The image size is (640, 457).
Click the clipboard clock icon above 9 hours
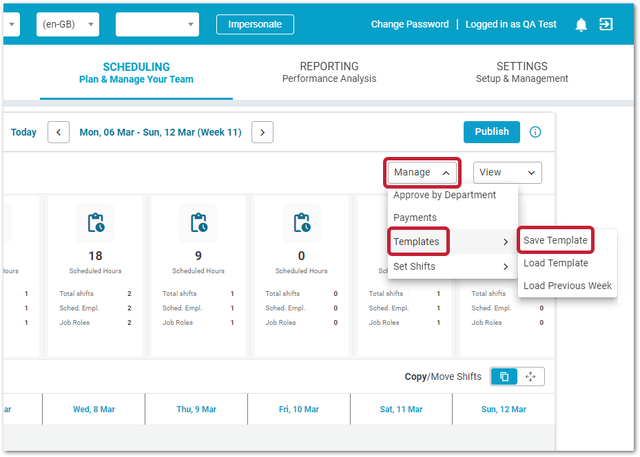point(198,223)
